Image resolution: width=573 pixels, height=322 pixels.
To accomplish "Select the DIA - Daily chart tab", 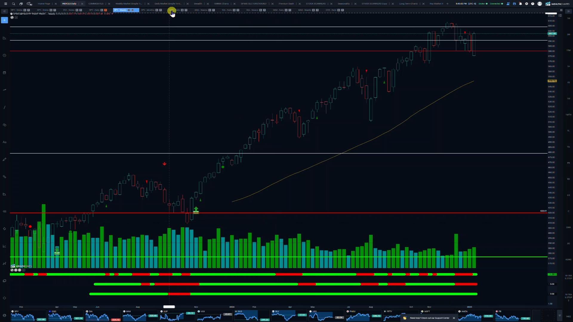I will tap(227, 10).
